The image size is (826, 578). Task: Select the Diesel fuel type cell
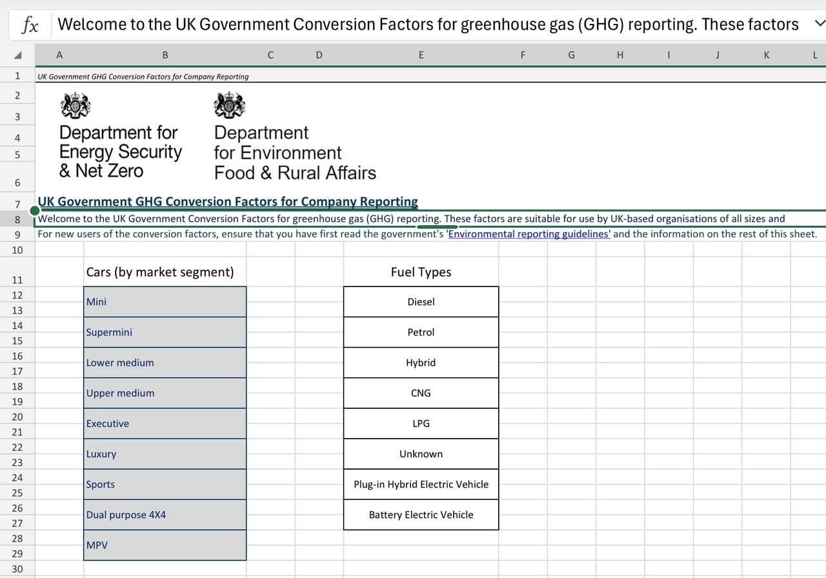click(x=421, y=302)
